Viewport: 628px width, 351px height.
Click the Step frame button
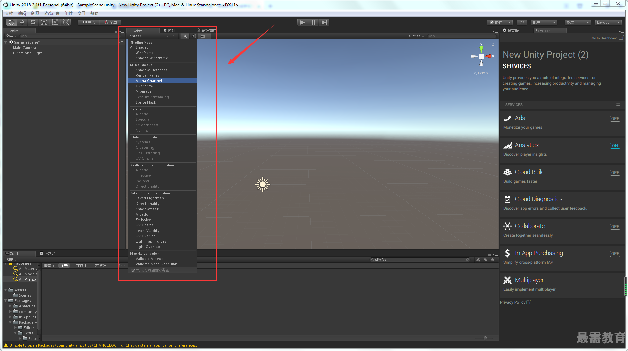point(324,22)
